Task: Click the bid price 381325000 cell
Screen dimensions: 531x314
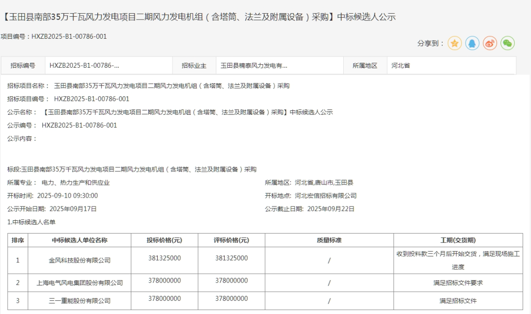Action: (x=164, y=258)
